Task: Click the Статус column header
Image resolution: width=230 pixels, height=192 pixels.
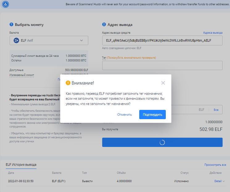Action: (185, 173)
